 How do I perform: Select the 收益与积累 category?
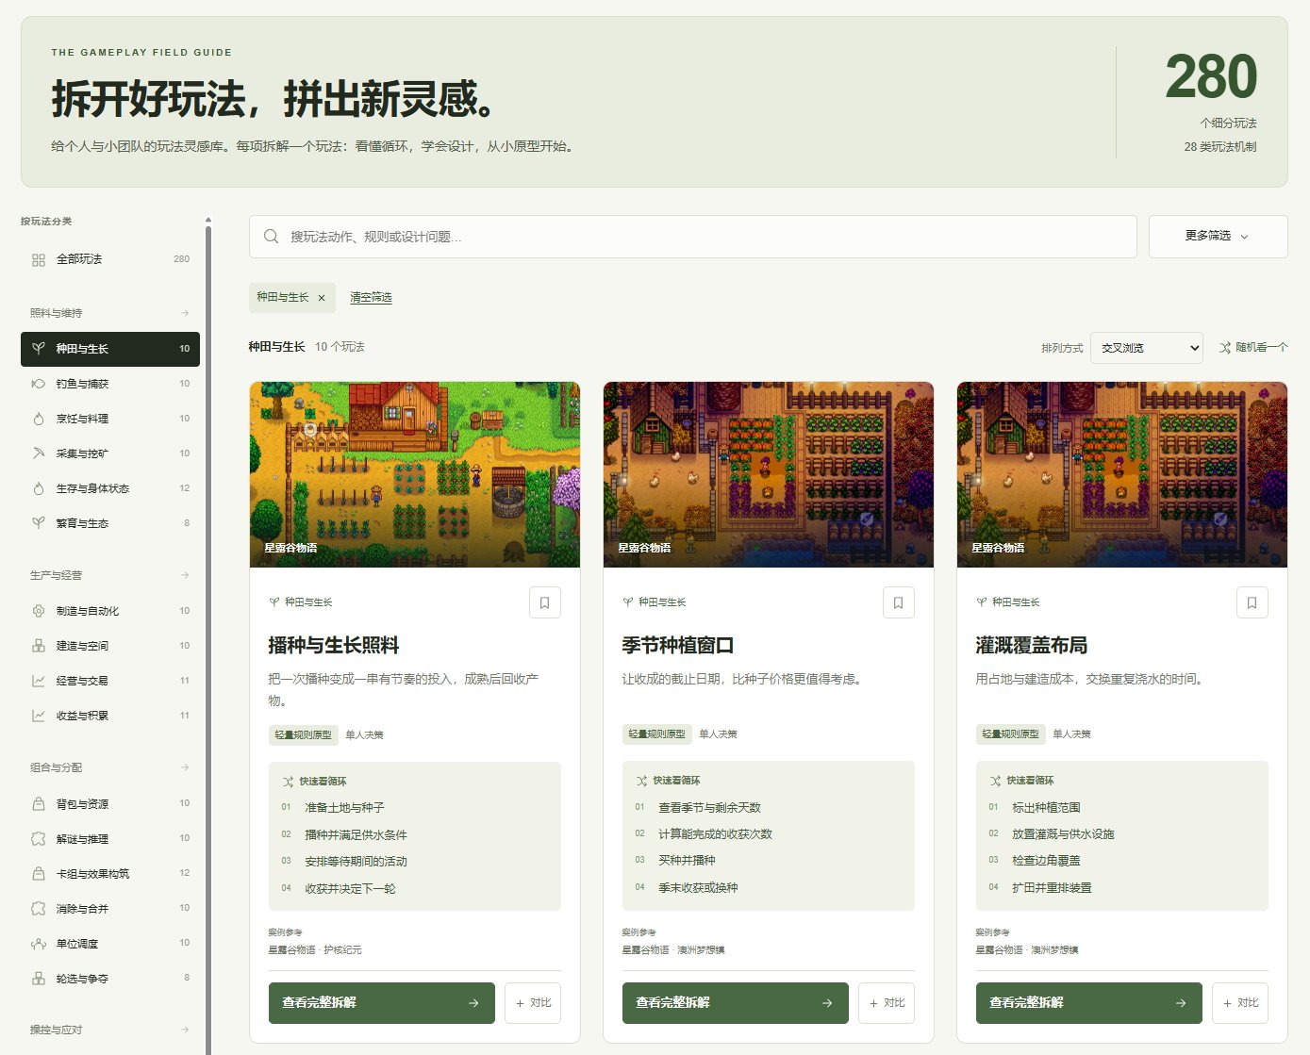(110, 716)
